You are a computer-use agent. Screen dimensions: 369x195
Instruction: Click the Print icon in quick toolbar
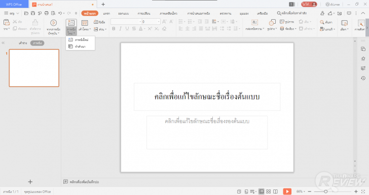(46, 13)
